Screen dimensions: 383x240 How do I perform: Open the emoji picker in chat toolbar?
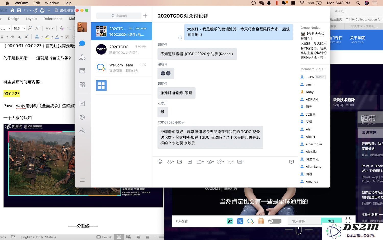[160, 162]
